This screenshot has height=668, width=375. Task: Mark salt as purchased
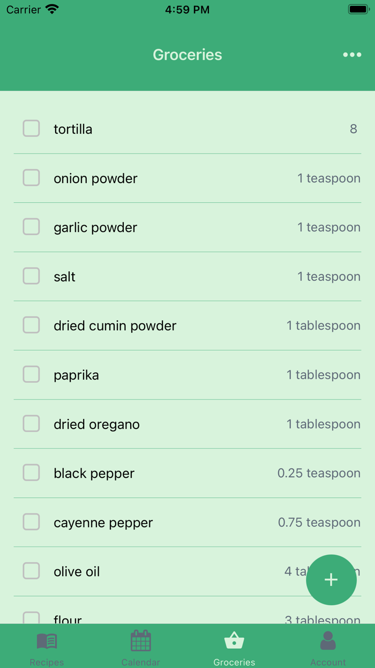(x=31, y=276)
